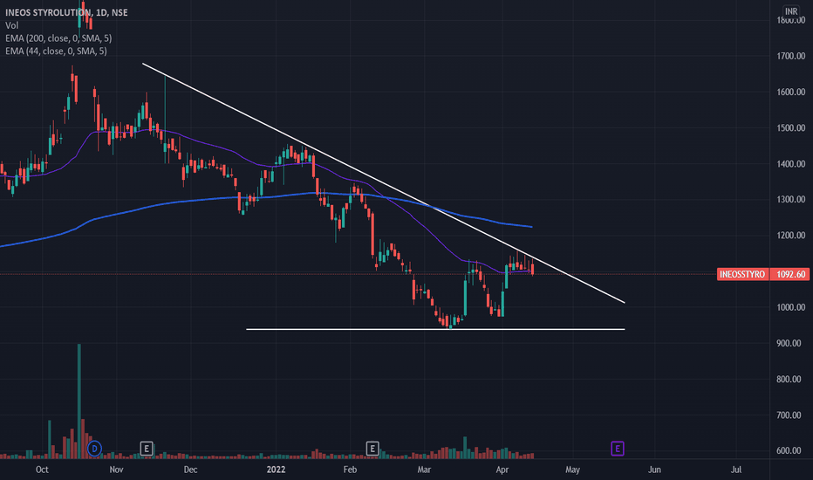Click the Mar label on time axis

point(424,470)
